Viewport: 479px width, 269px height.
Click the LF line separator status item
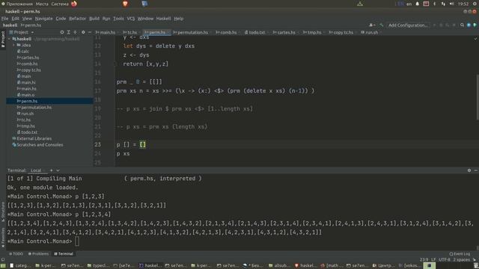[433, 259]
